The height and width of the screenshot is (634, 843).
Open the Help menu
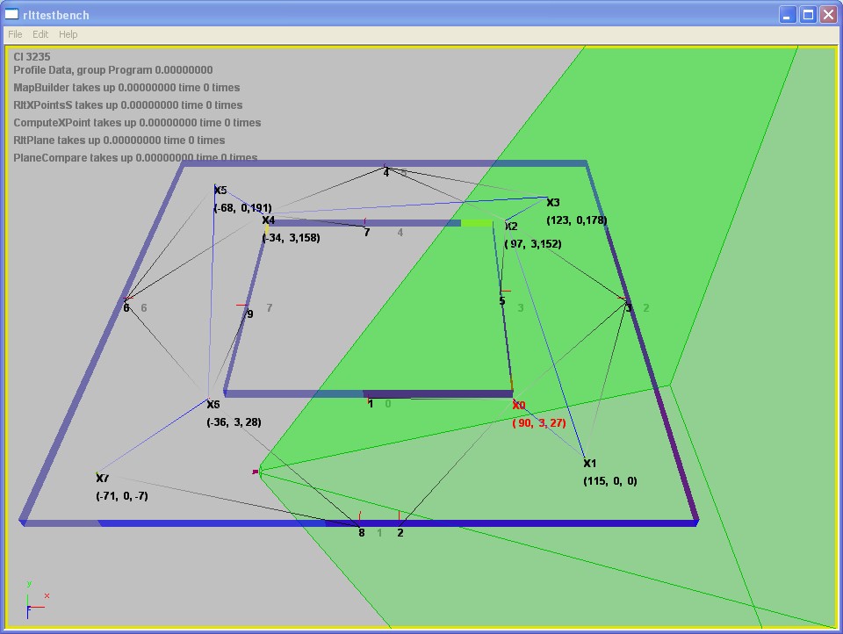tap(68, 34)
